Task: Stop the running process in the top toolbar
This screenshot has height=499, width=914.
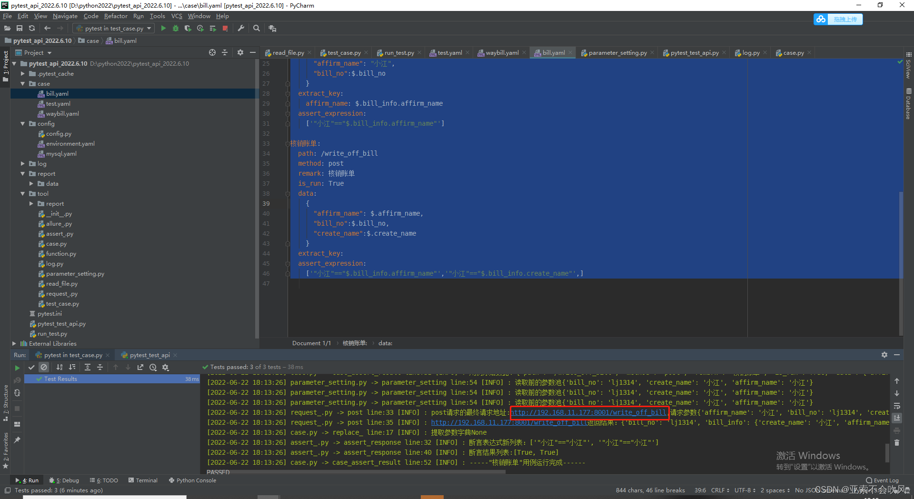Action: pyautogui.click(x=225, y=29)
